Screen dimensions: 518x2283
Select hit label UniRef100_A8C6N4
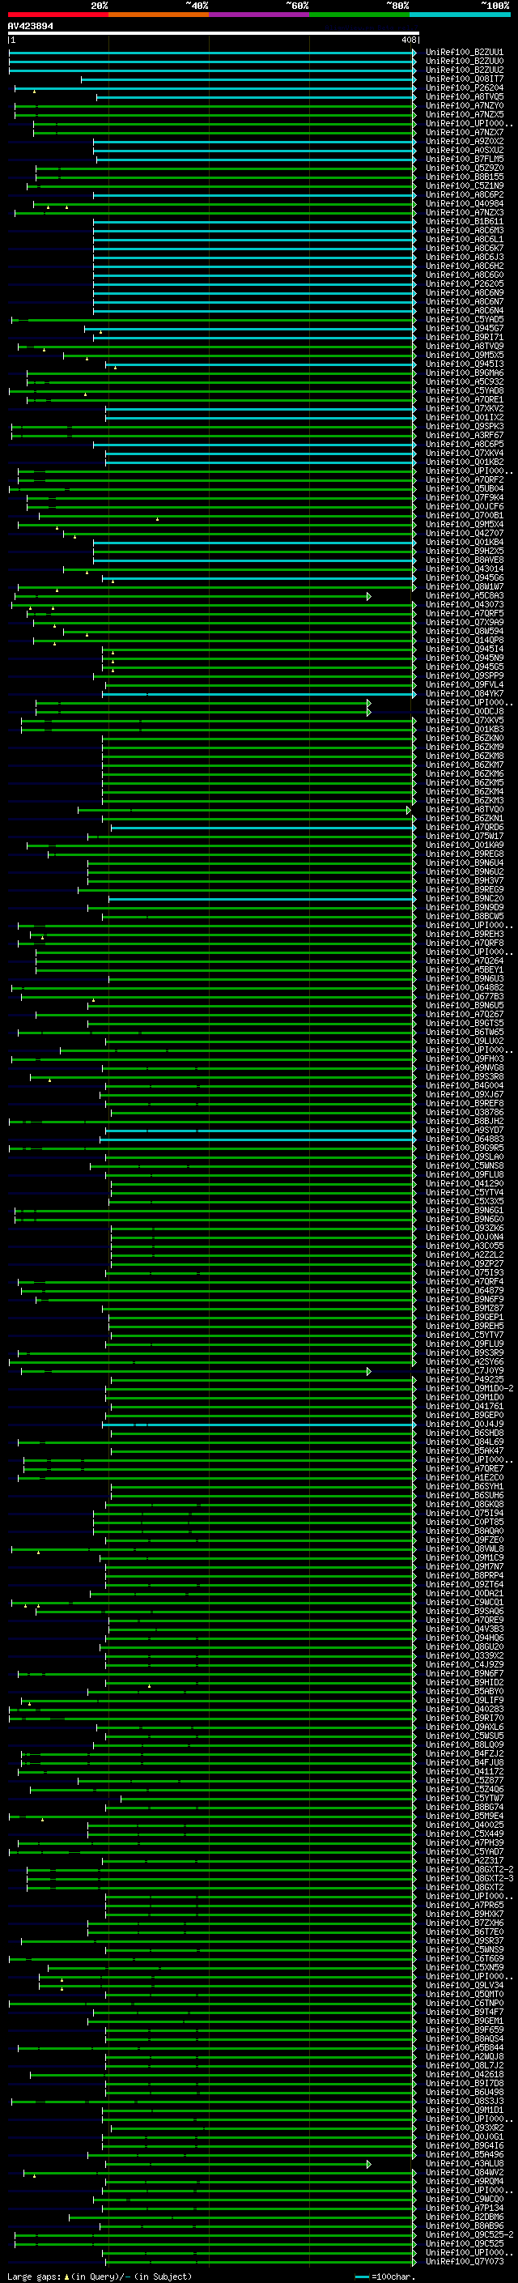tap(464, 311)
